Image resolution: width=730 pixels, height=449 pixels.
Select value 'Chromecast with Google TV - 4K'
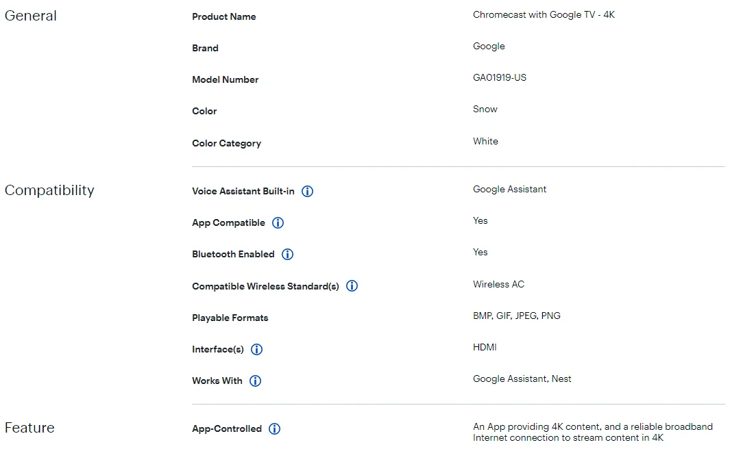point(544,15)
